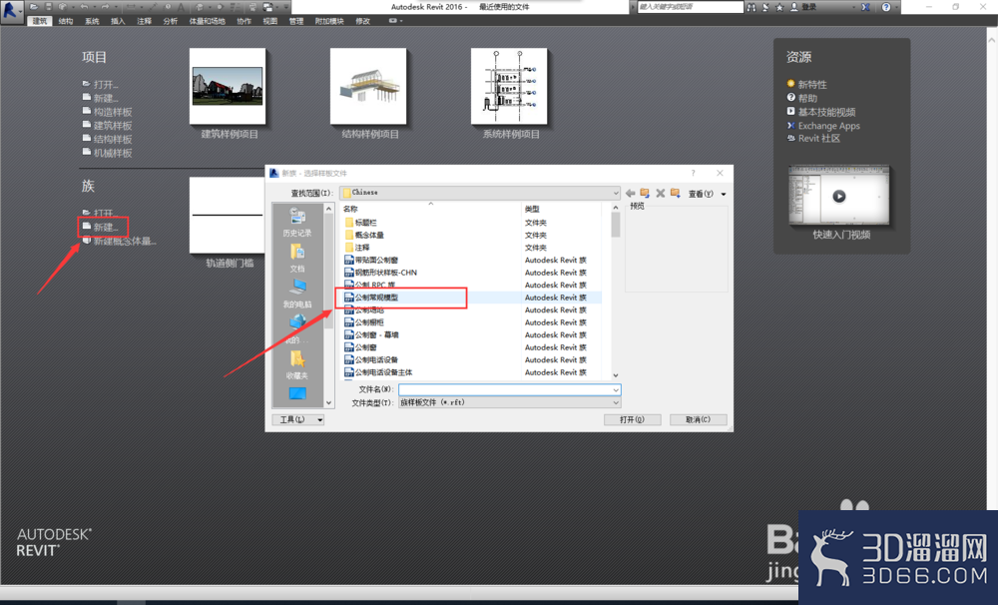Switch to the 建筑 ribbon tab
The height and width of the screenshot is (605, 998).
(x=40, y=21)
